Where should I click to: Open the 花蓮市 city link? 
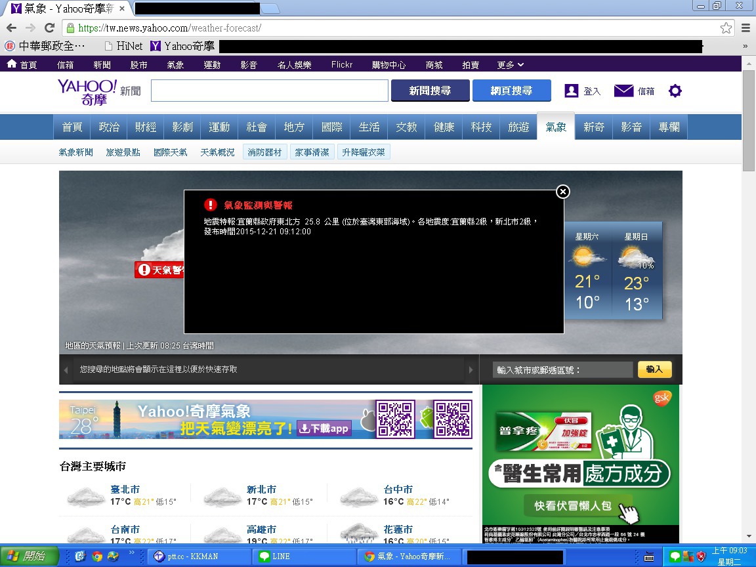[x=398, y=530]
